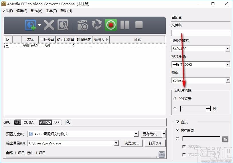The width and height of the screenshot is (233, 163).
Task: Click the clapperboard camera toolbar icon
Action: click(x=83, y=25)
